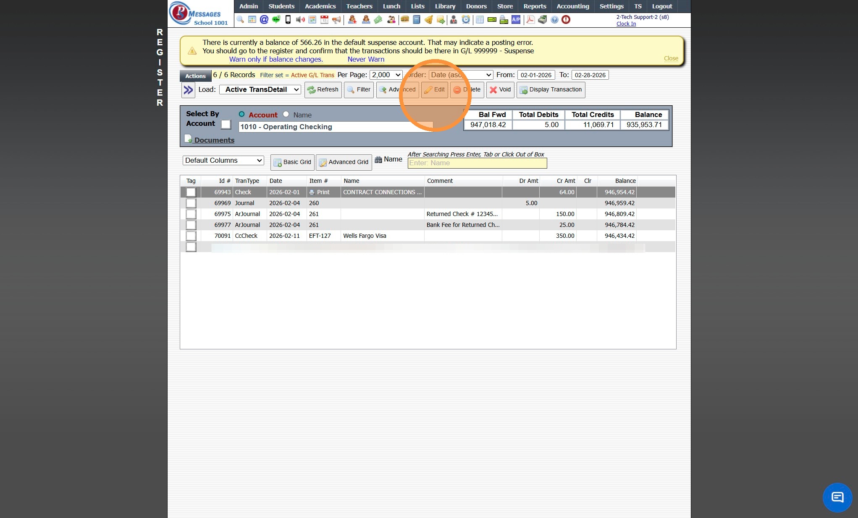Screen dimensions: 858x518
Task: Click the green chat bubble messaging icon
Action: pyautogui.click(x=276, y=20)
